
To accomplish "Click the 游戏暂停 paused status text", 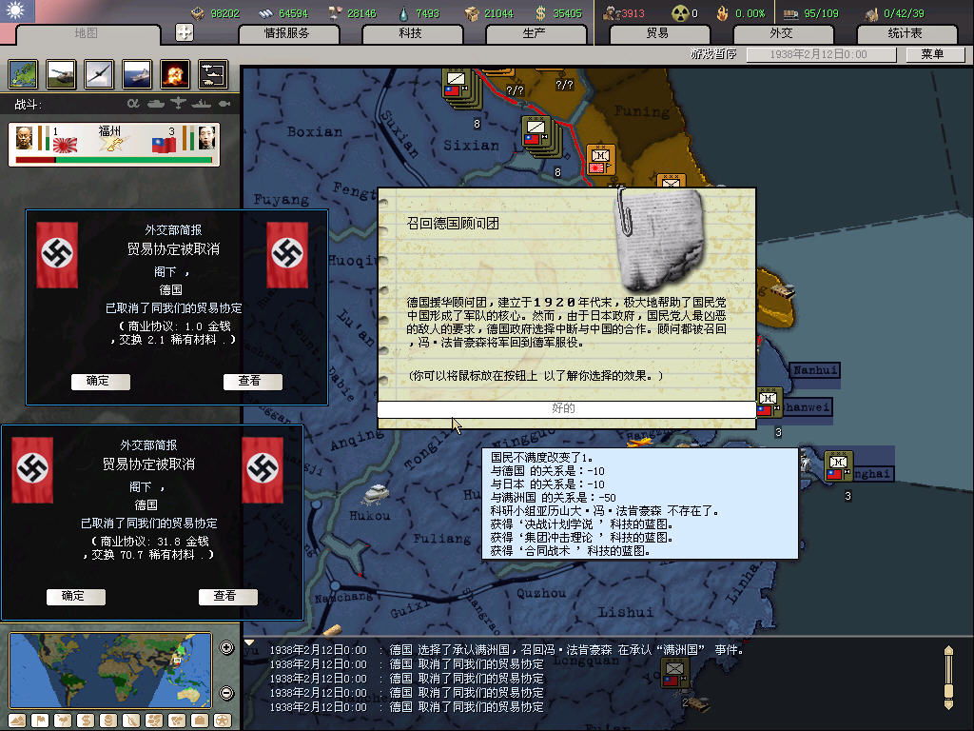I will (713, 54).
